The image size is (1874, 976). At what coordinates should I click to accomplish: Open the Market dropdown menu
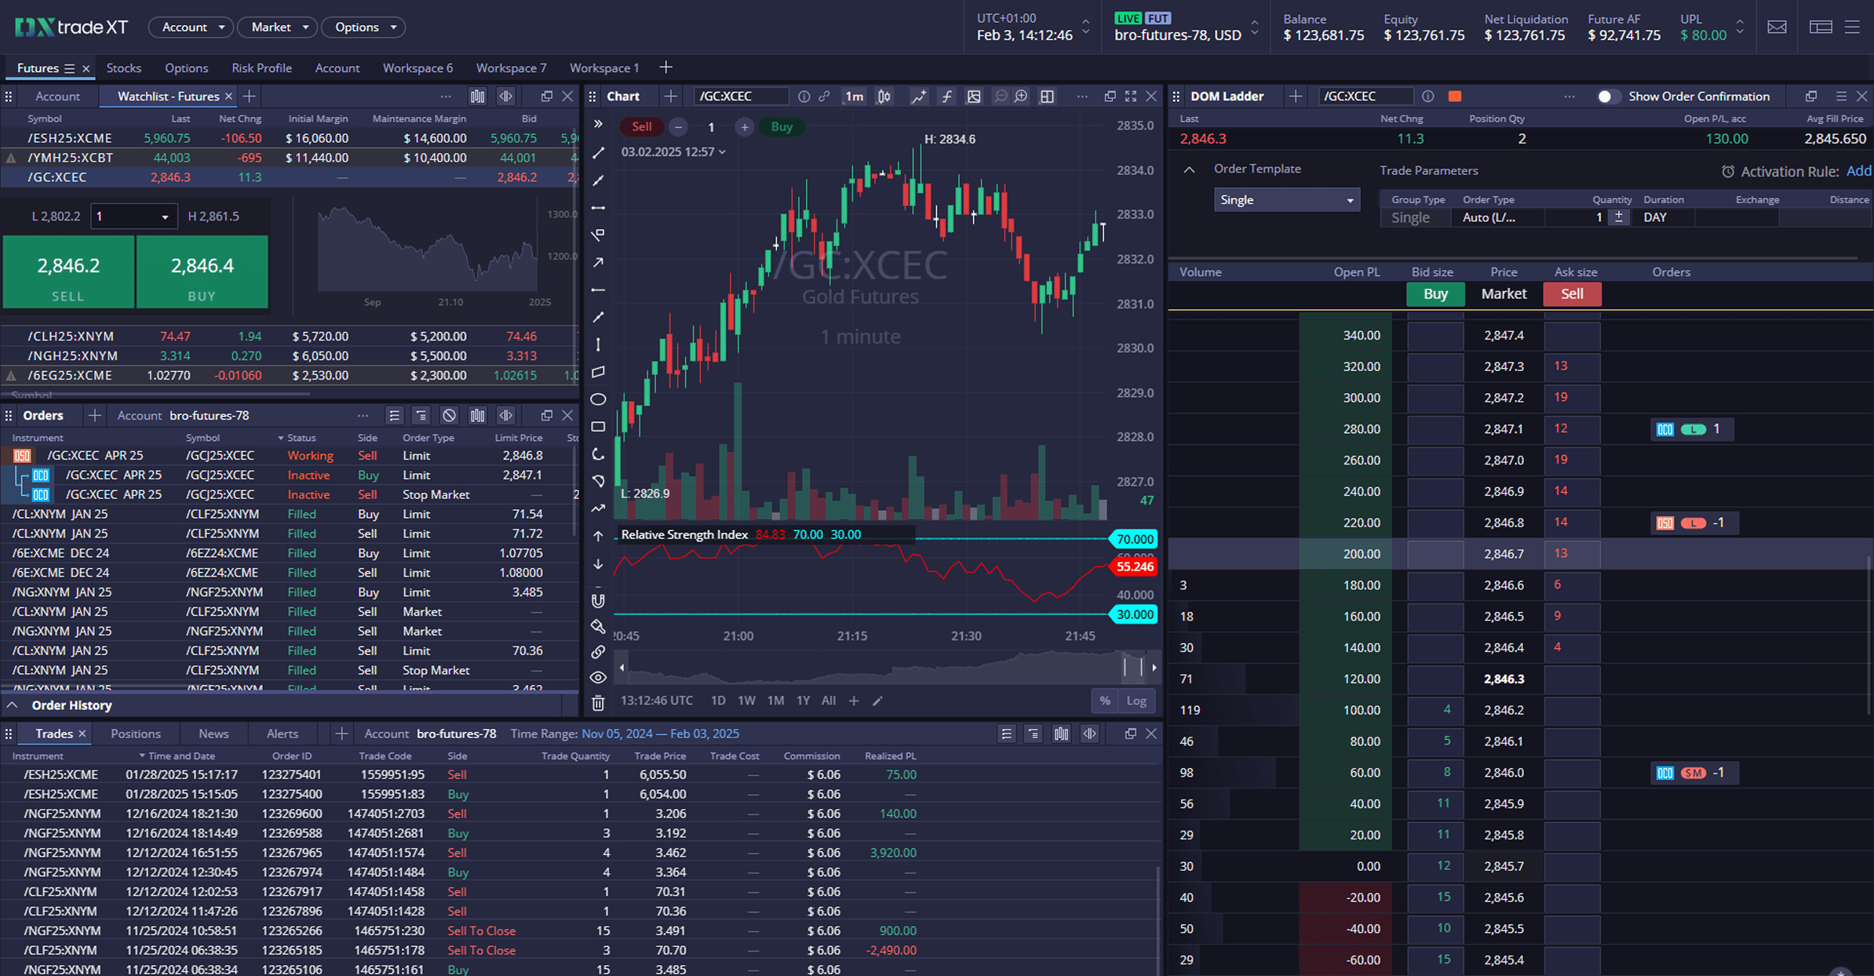click(x=278, y=27)
